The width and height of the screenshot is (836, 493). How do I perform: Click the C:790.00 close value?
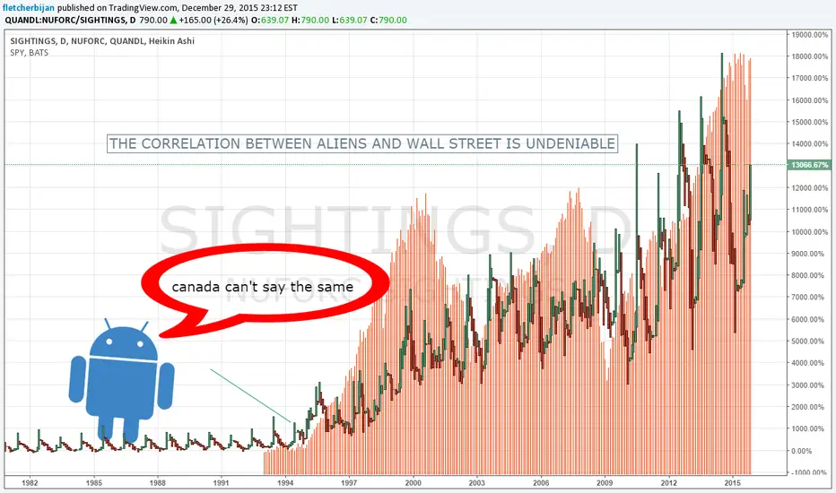pos(388,21)
